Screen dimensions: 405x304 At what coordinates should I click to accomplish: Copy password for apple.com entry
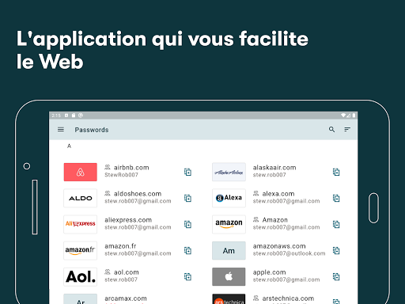click(x=336, y=277)
